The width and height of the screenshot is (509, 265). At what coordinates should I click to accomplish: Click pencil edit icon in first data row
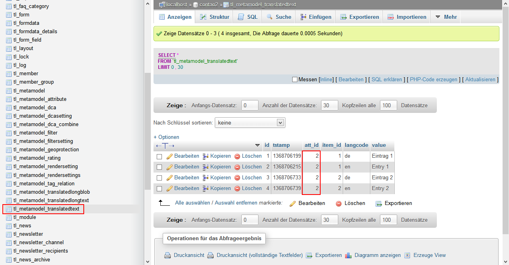pos(169,156)
